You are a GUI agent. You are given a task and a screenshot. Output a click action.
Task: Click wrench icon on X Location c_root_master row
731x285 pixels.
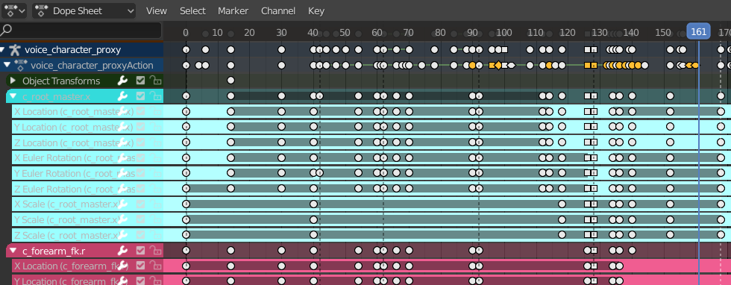click(122, 111)
